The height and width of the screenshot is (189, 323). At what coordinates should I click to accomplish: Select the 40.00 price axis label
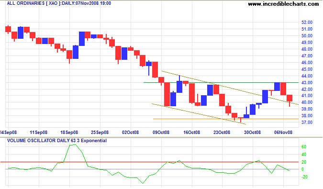tap(307, 102)
